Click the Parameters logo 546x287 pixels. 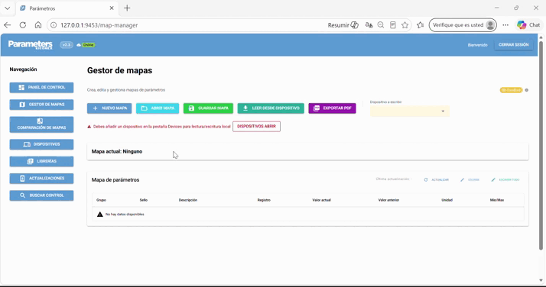click(x=31, y=44)
